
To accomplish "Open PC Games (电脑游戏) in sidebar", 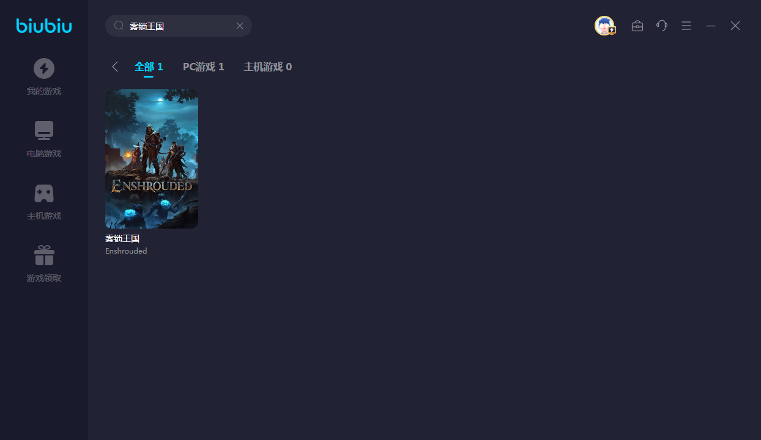I will [x=44, y=139].
